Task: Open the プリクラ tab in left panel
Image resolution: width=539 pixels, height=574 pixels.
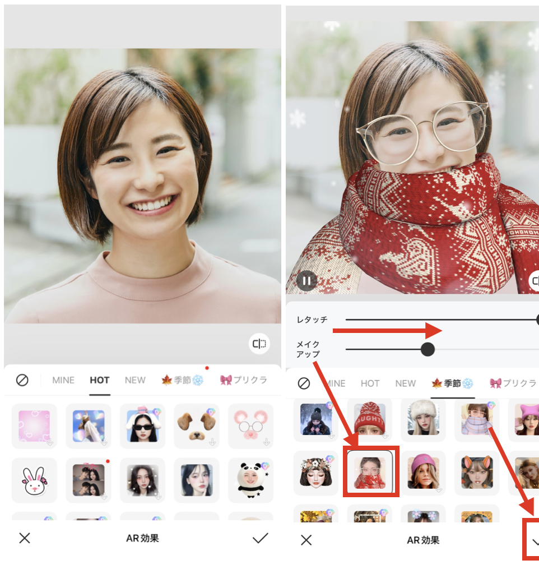Action: coord(244,380)
